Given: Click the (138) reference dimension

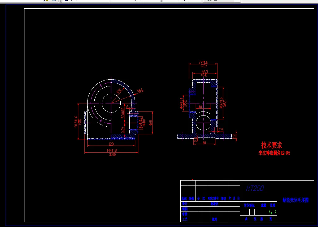Looking at the screenshot, I should (112, 155).
